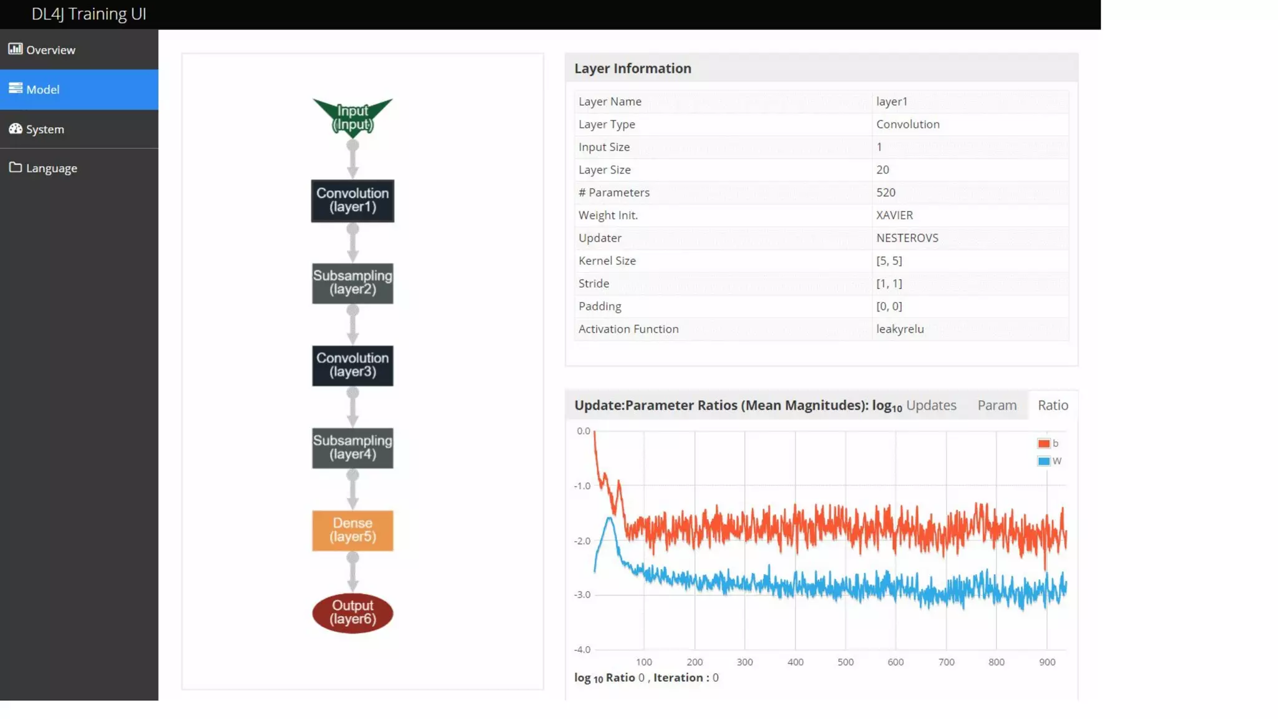The width and height of the screenshot is (1278, 719).
Task: Click the Overview bar-chart icon
Action: click(x=15, y=49)
